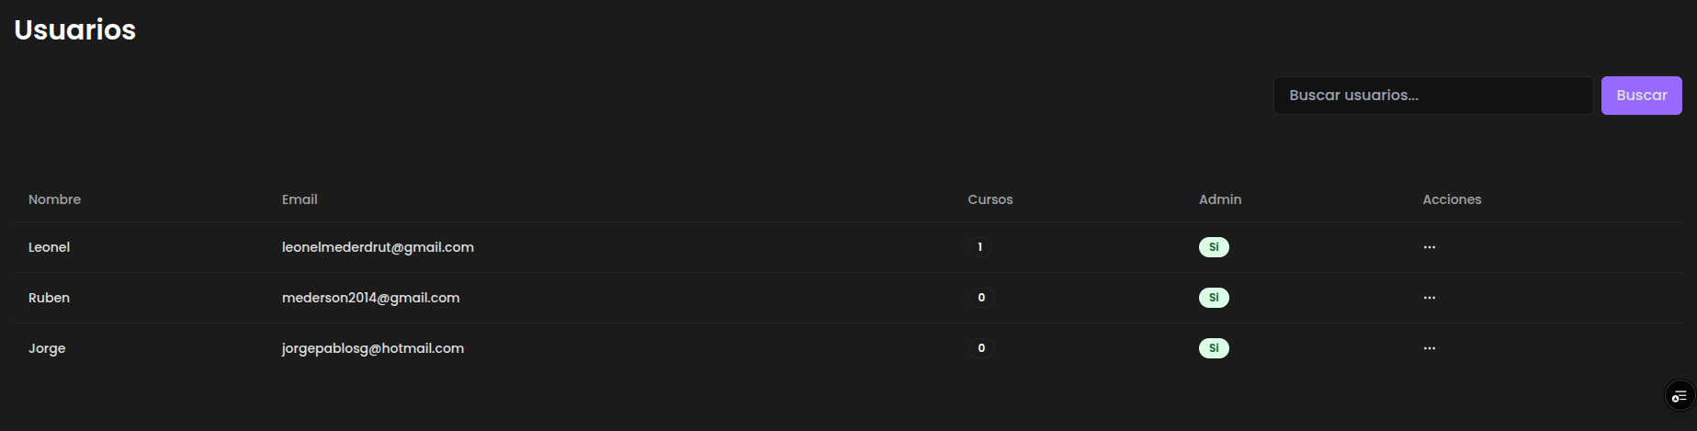The image size is (1697, 431).
Task: Click email leonelmederdrut@gmail.com
Action: 378,247
